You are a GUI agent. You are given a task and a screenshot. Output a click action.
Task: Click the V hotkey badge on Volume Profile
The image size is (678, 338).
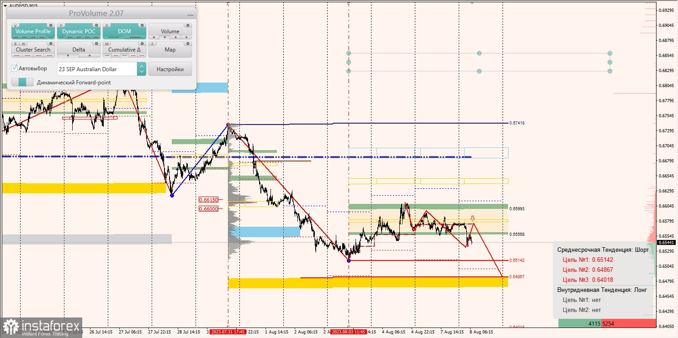click(16, 26)
